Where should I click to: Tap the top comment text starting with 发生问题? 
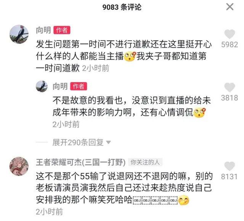pos(124,56)
